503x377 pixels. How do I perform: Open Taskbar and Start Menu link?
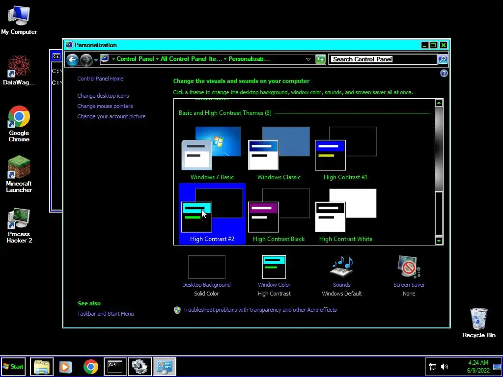point(106,314)
